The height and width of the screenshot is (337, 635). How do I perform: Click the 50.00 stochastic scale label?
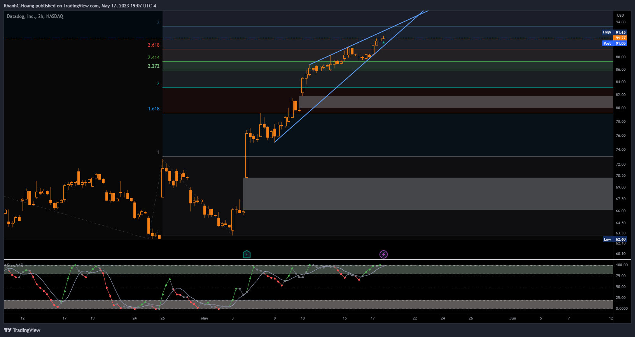pyautogui.click(x=621, y=287)
